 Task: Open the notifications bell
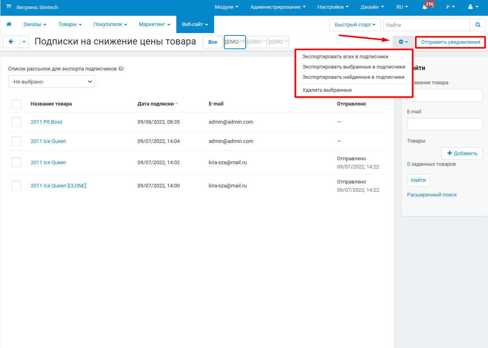coord(425,7)
